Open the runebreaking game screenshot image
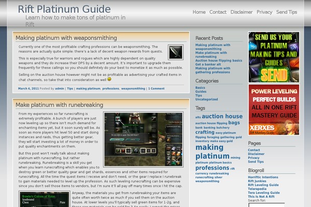 (x=143, y=139)
